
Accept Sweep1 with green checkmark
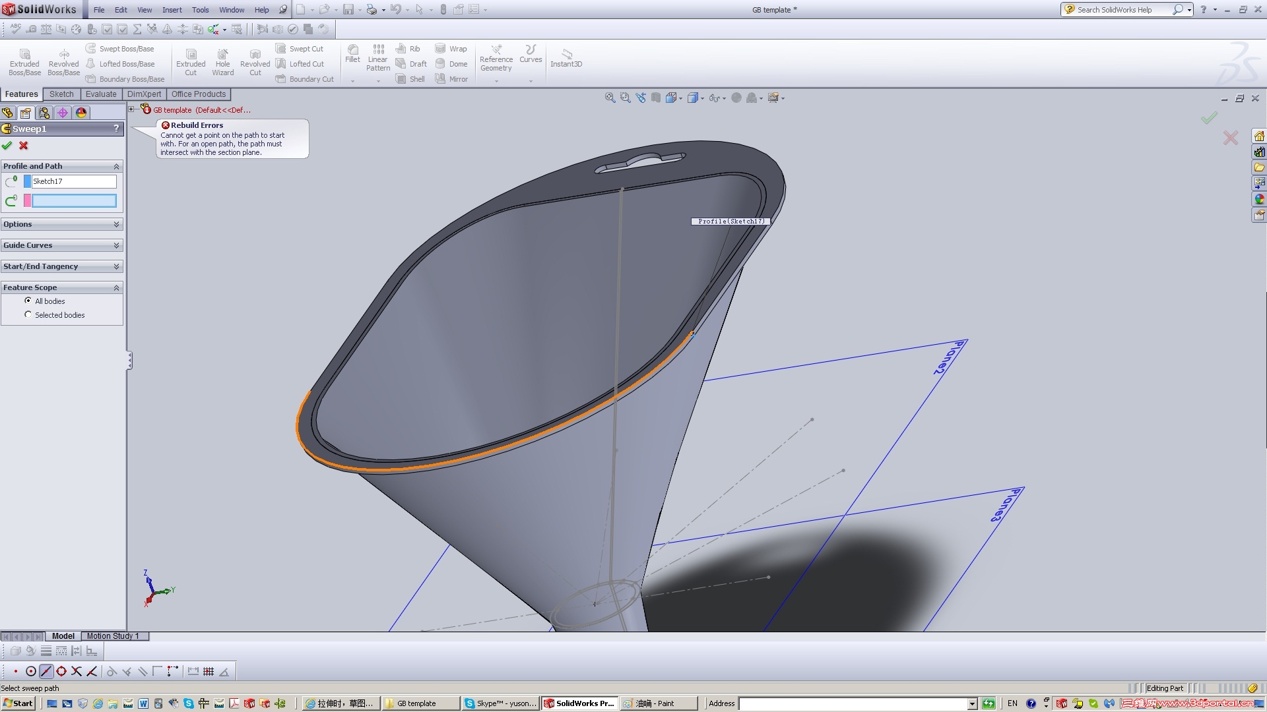tap(7, 146)
